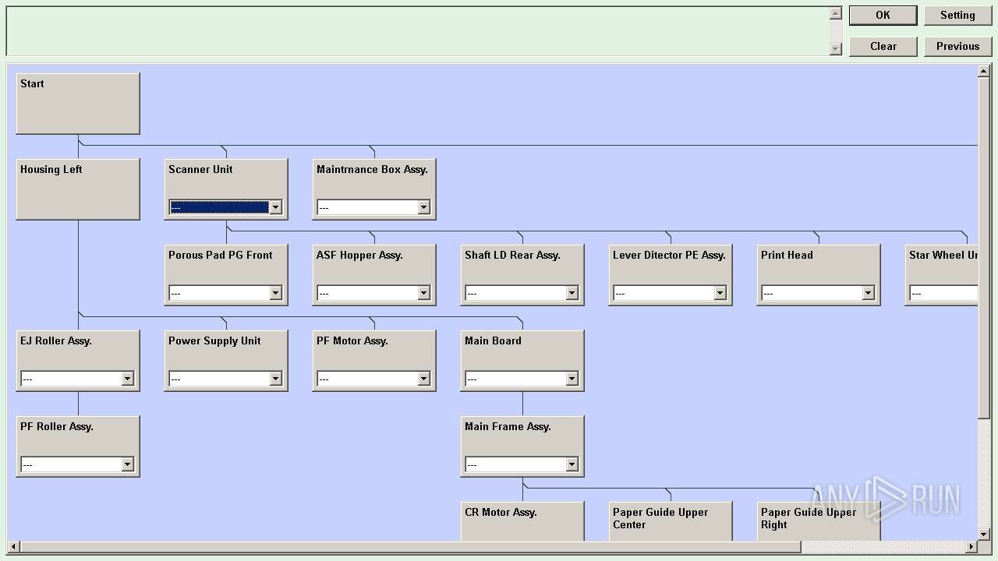Click the diagram horizontal scroll right arrow
998x561 pixels.
pos(971,547)
